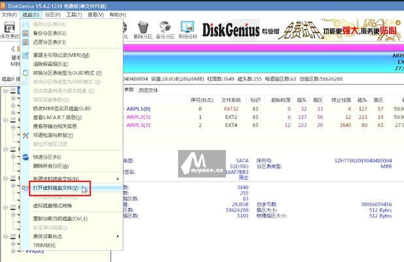Screen dimensions: 404x262
Task: Click the 系统迁移 toolbar icon
Action: tap(188, 27)
